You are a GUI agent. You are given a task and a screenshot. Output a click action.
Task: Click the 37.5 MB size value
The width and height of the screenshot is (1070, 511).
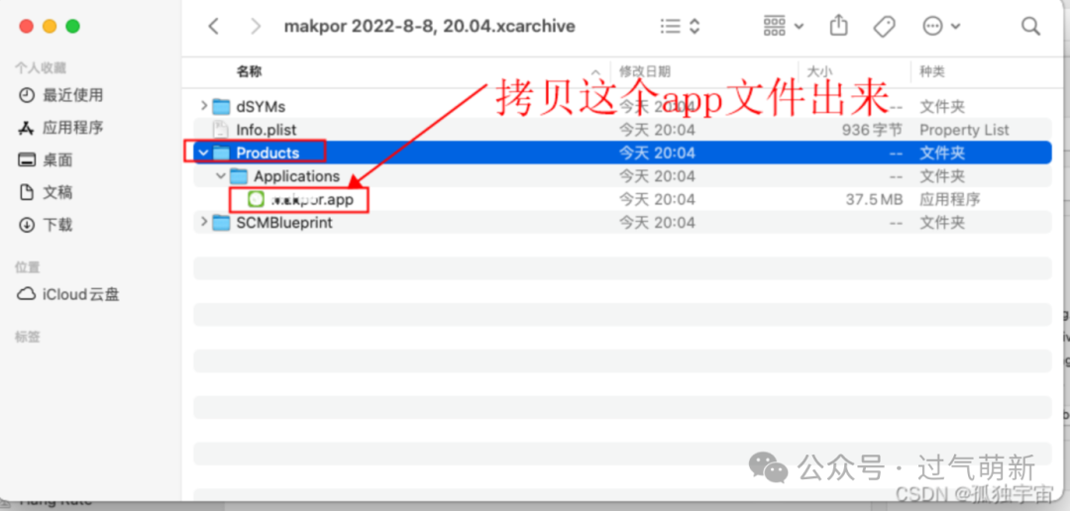(872, 199)
